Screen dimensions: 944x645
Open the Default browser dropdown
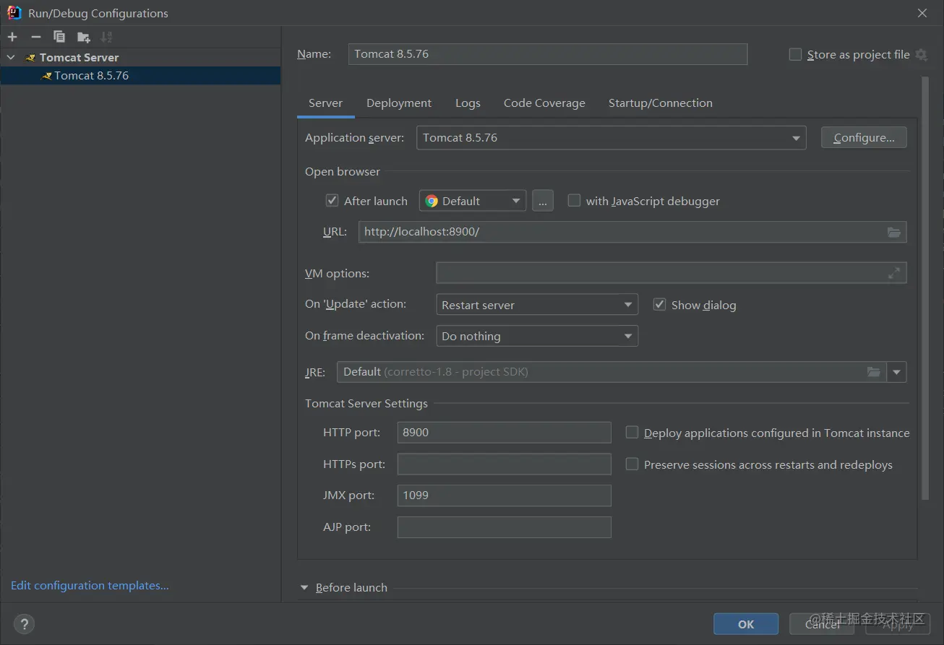(473, 201)
